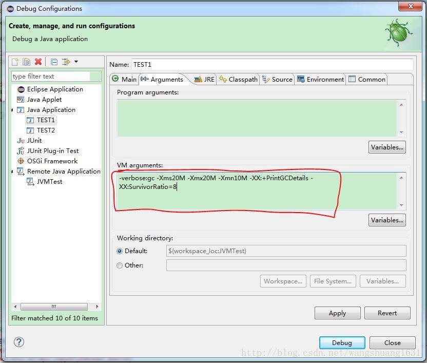Click the type filter text field

(56, 77)
